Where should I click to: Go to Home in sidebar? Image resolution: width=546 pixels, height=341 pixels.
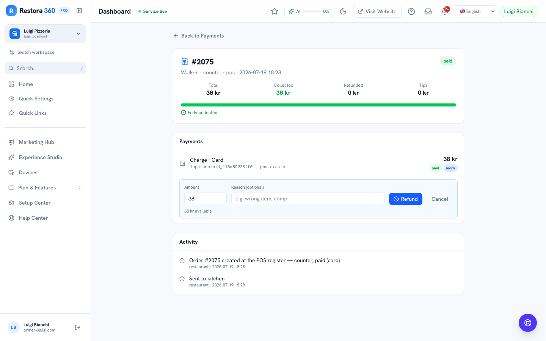pos(45,84)
